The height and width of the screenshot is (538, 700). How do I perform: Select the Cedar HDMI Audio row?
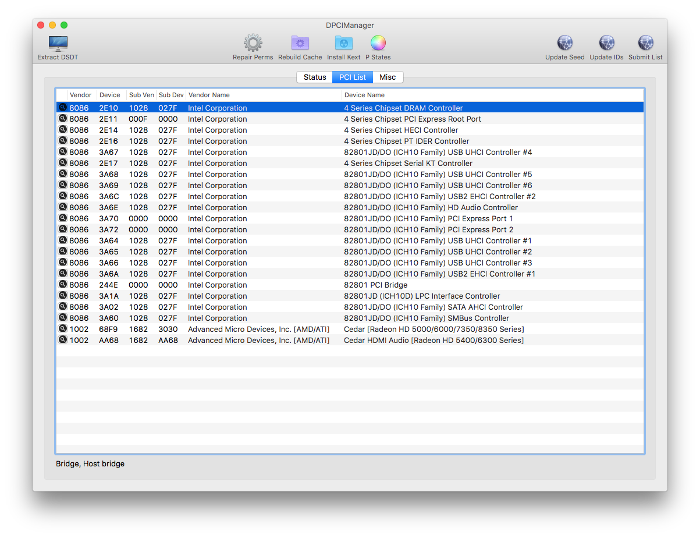(433, 341)
